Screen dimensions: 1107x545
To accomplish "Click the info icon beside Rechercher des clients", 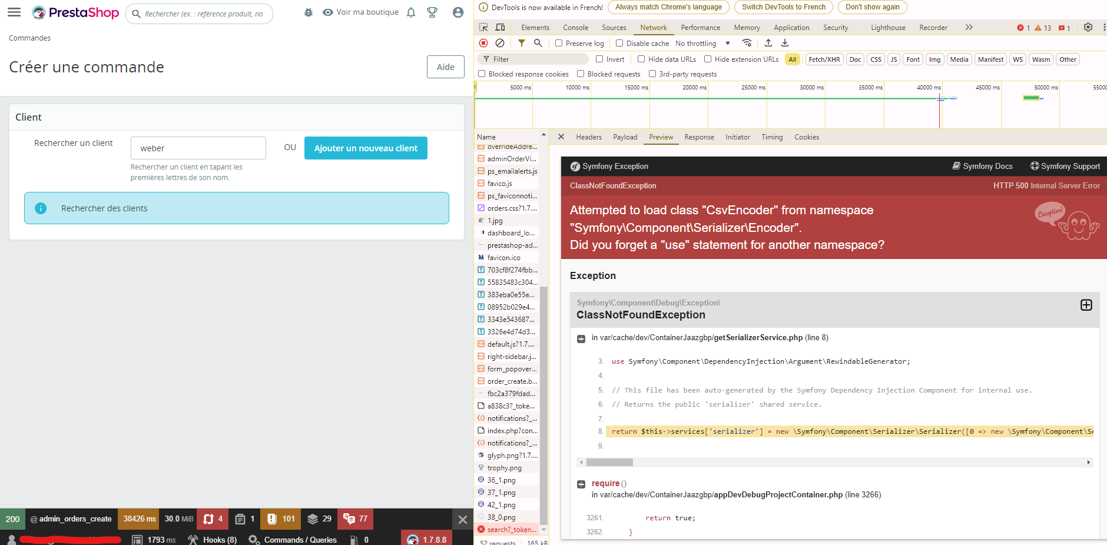I will point(41,208).
